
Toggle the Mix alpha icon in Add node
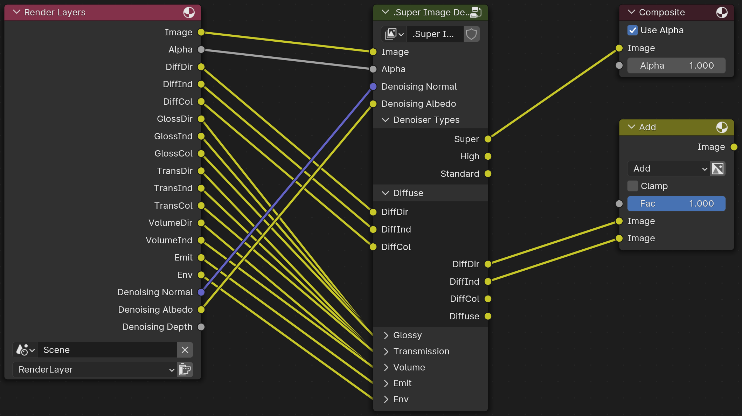click(x=717, y=169)
